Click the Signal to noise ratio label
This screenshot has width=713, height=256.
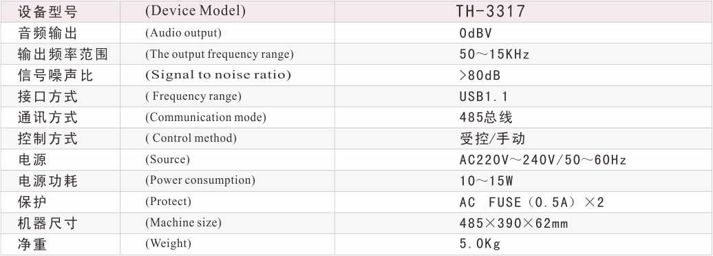(x=218, y=75)
